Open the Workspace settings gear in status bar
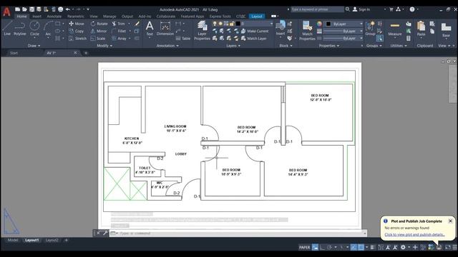458x257 pixels. point(403,248)
